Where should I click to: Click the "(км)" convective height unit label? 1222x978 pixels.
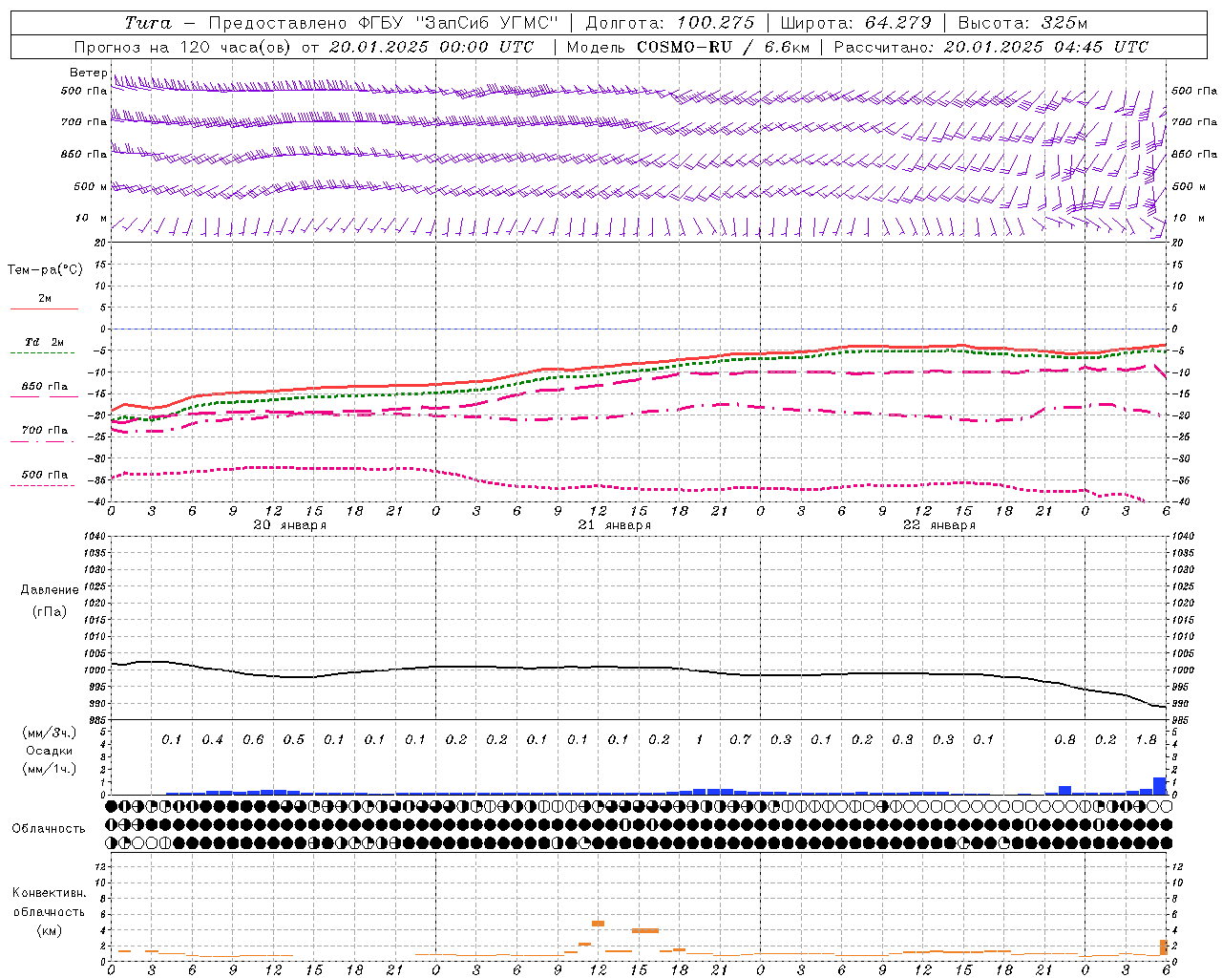point(49,930)
